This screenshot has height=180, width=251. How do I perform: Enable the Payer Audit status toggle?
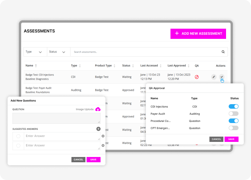coord(233,114)
